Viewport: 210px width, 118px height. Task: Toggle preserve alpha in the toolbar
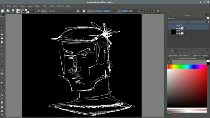tap(84, 11)
